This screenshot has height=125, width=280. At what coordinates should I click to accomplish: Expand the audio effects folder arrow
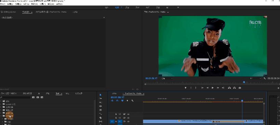(x=1, y=107)
